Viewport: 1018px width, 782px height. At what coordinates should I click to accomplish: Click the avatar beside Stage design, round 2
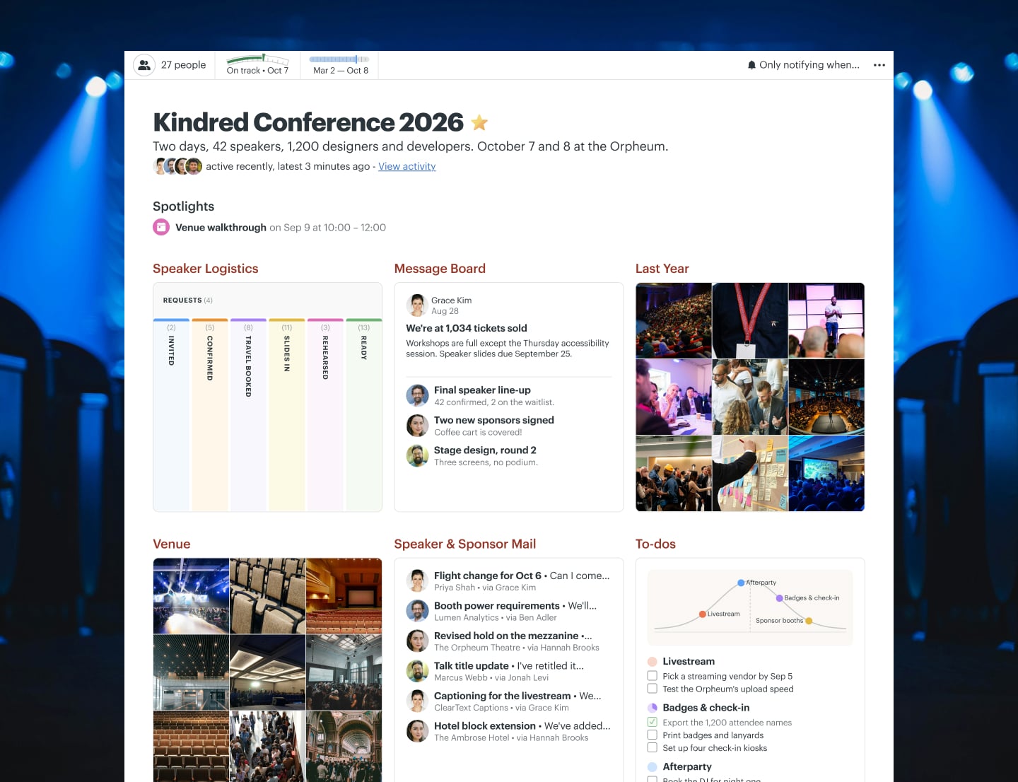pos(417,455)
